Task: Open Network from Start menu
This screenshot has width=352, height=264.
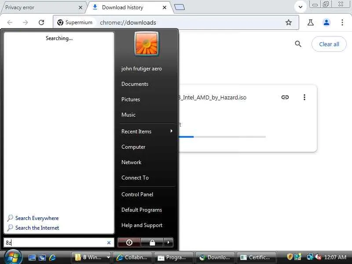Action: click(x=131, y=162)
